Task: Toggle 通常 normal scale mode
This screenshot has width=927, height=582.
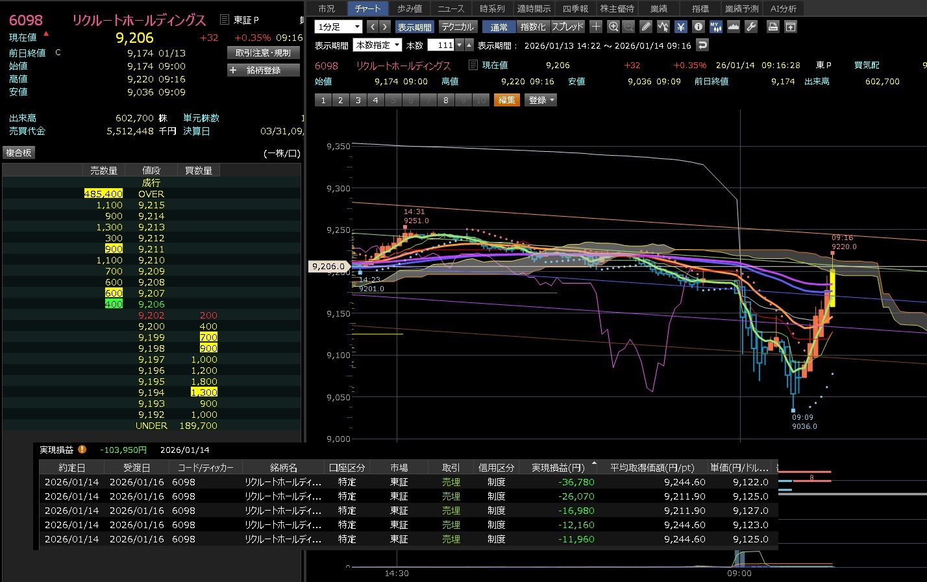Action: 499,27
